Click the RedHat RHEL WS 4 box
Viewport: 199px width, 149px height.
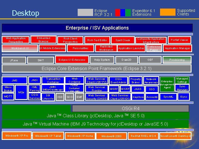tap(143, 136)
